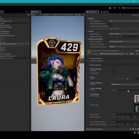The width and height of the screenshot is (139, 139).
Task: Open the Hierarchy panel three-dot menu
Action: (x=28, y=12)
